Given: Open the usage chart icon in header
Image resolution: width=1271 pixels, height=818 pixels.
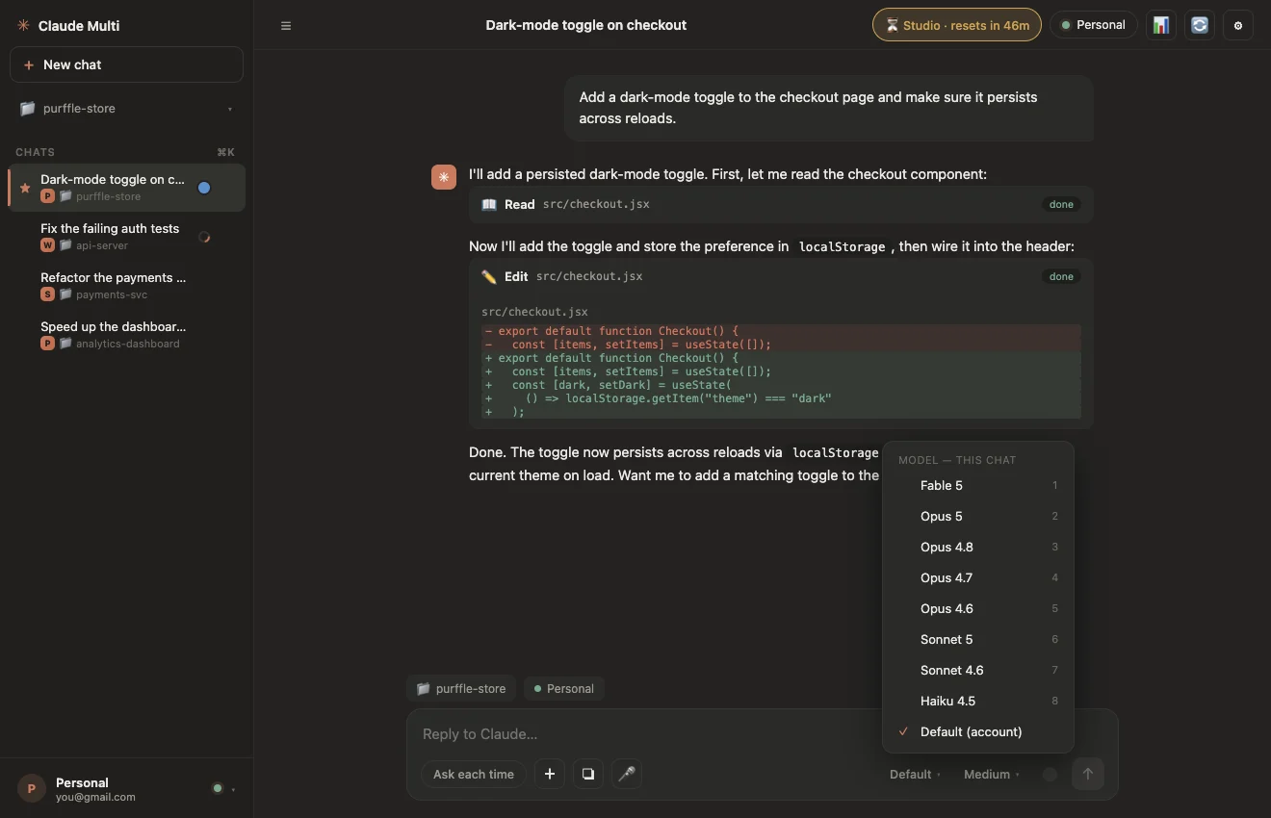Looking at the screenshot, I should tap(1161, 26).
